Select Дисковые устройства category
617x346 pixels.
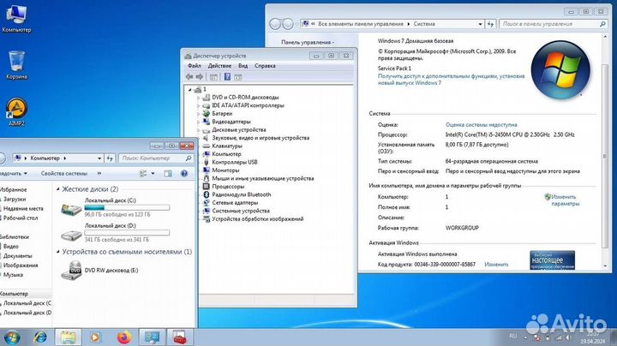click(x=239, y=129)
